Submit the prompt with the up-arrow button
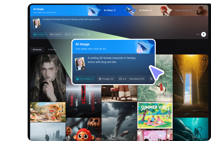Screen dimensions: 211x141 [203, 34]
